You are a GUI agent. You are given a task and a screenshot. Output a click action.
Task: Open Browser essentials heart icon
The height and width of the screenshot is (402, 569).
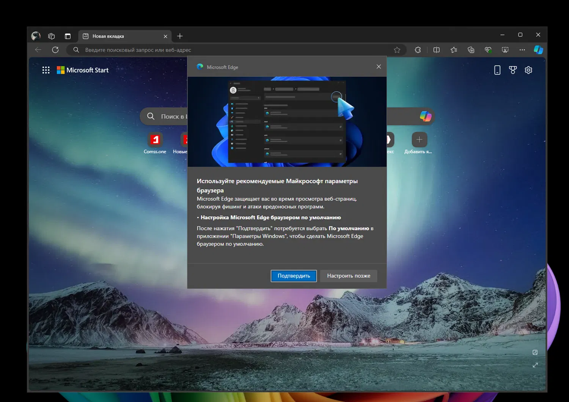coord(488,50)
